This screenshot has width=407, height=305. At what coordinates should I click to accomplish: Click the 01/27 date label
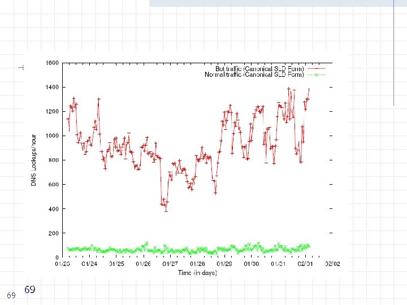pyautogui.click(x=170, y=264)
